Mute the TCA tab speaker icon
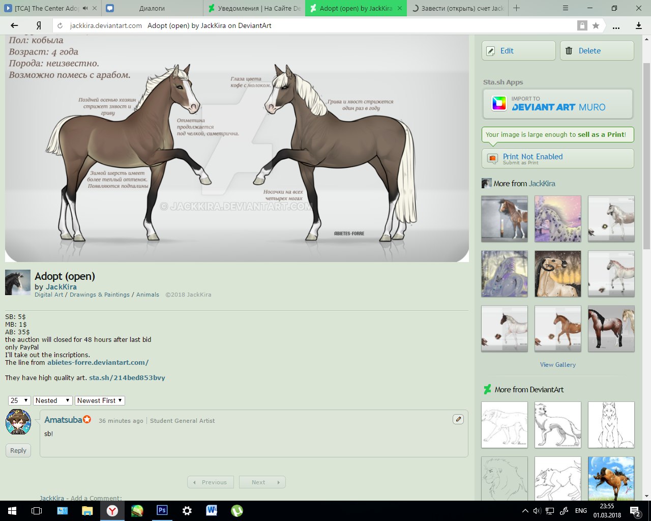 pos(85,8)
